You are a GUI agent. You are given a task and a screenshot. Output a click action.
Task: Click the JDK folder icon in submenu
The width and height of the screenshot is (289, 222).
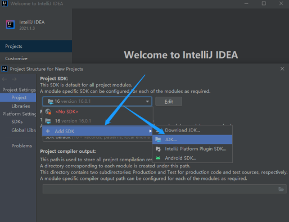[158, 139]
